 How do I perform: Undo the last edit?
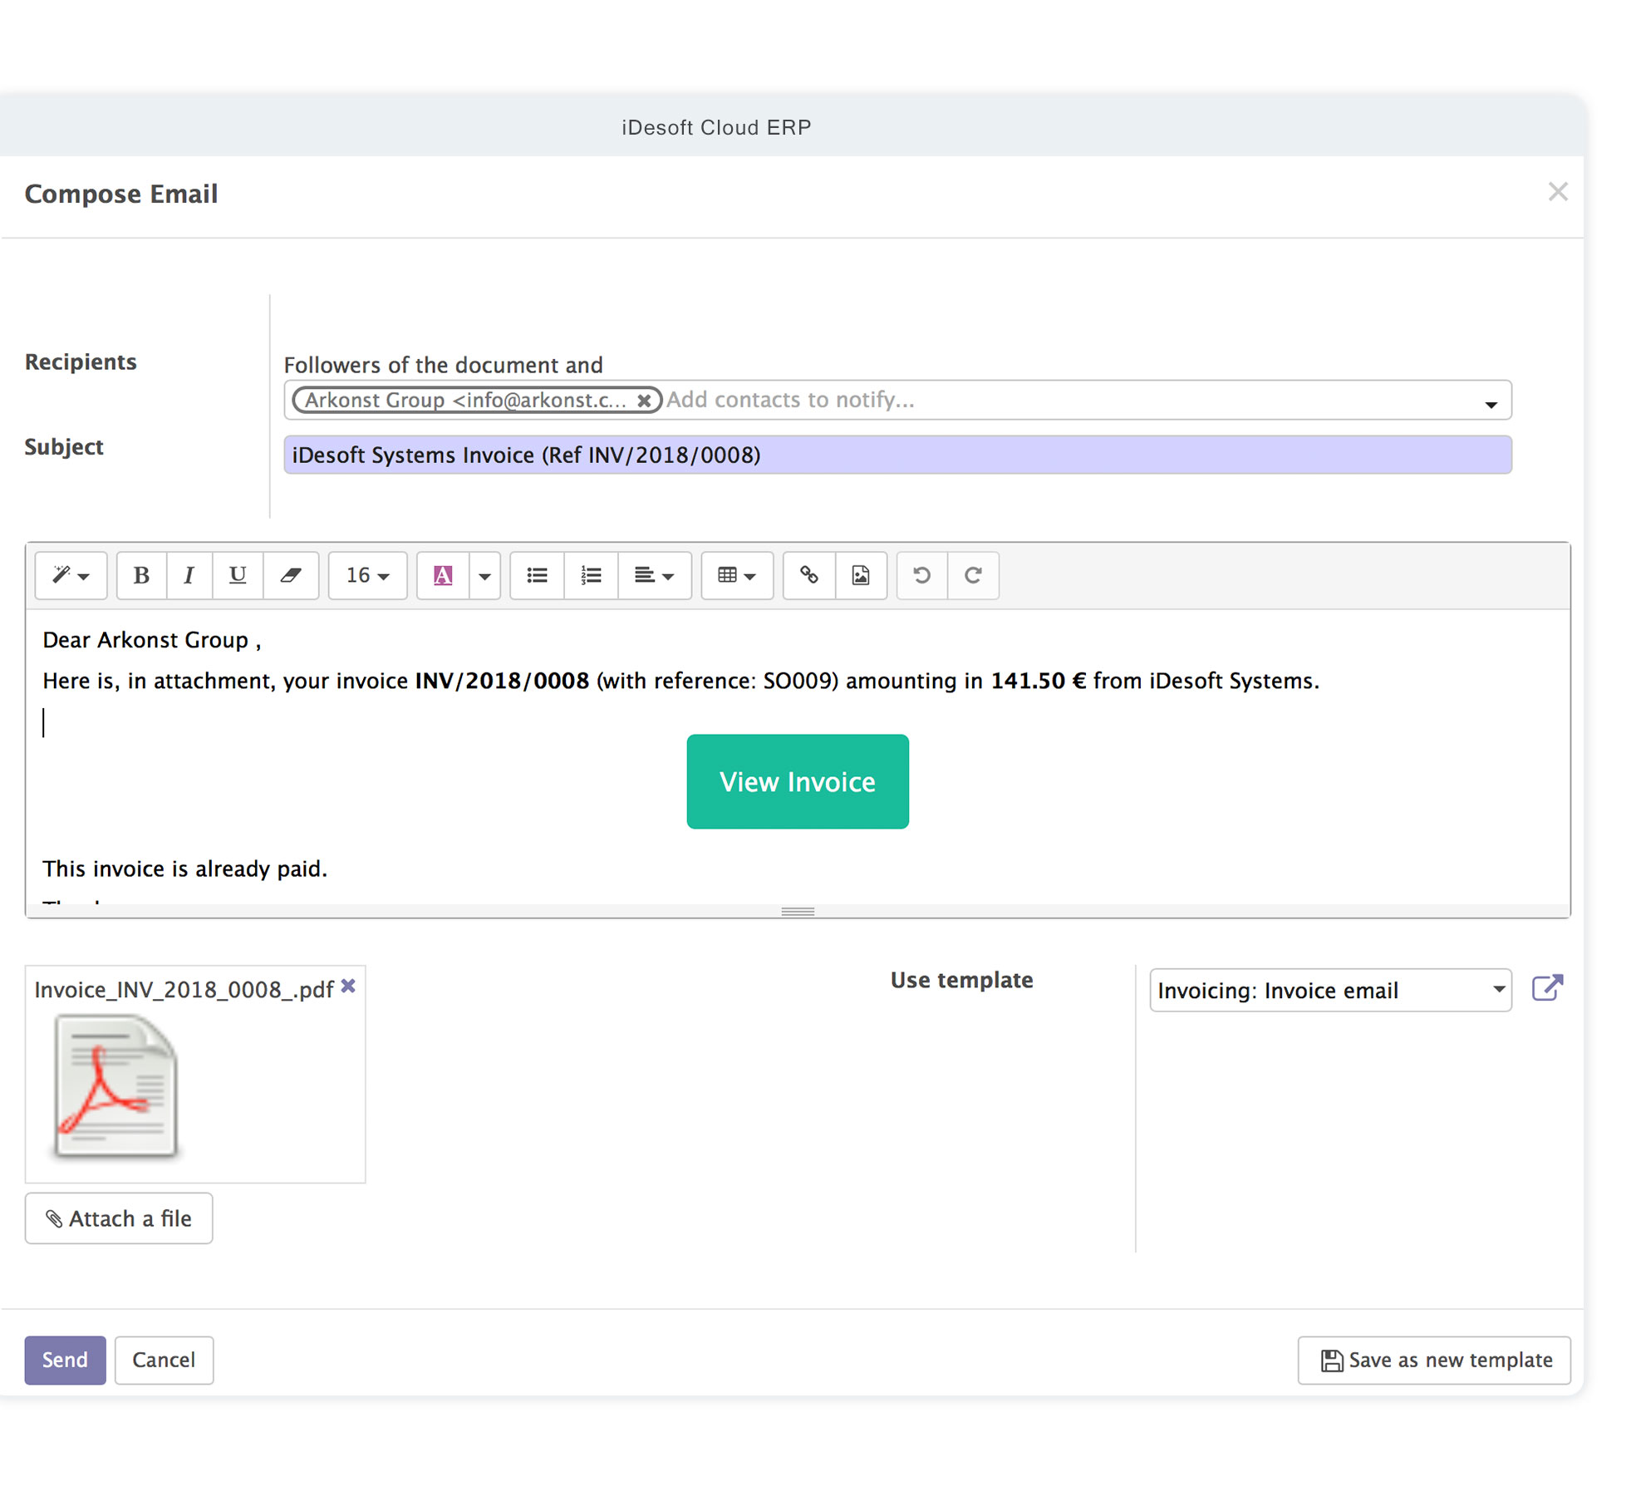(921, 575)
